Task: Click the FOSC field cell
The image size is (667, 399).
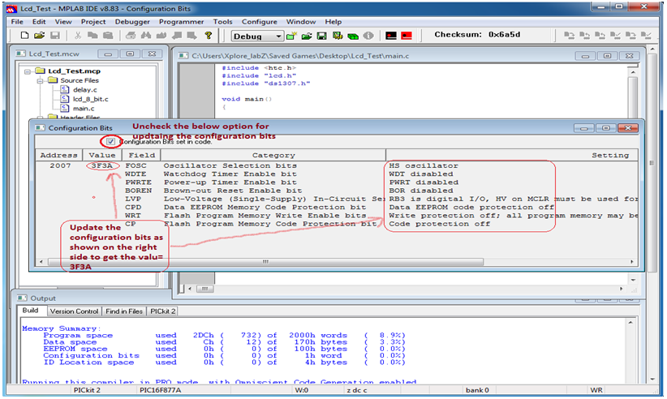Action: [x=136, y=165]
